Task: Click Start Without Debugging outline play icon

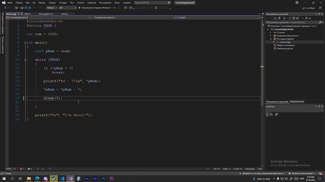Action: tap(115, 8)
